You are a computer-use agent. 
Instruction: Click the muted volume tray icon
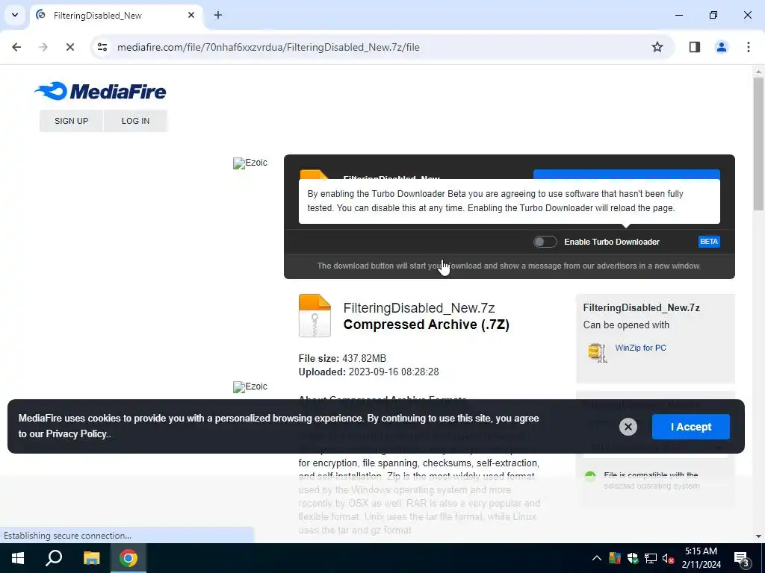669,558
